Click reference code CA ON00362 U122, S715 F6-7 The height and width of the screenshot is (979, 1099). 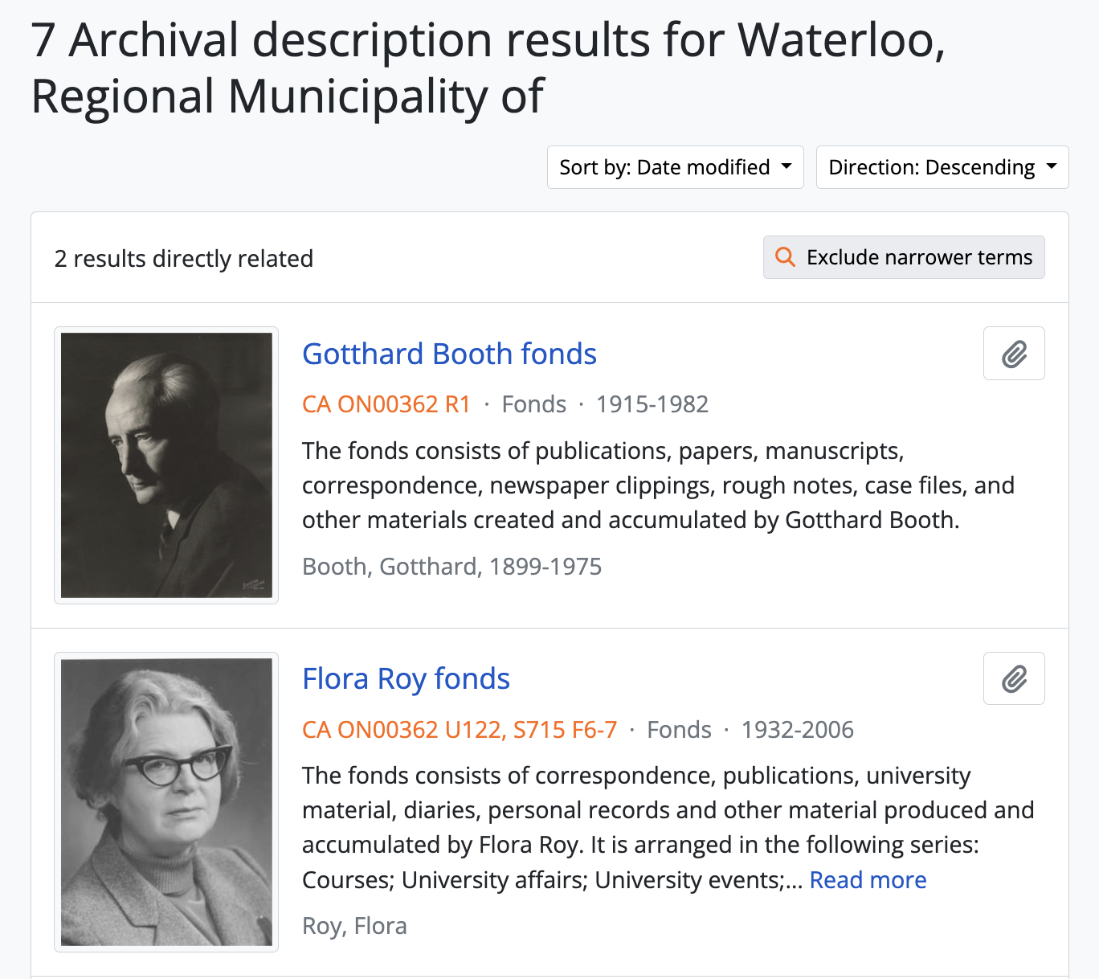(460, 730)
